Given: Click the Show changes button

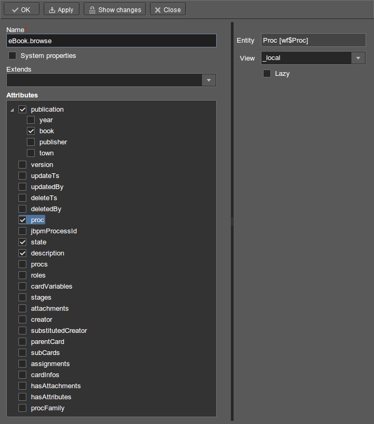Looking at the screenshot, I should [x=115, y=9].
